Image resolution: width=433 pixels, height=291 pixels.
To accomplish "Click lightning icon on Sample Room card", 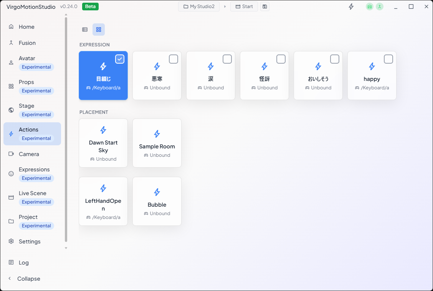I will (157, 134).
